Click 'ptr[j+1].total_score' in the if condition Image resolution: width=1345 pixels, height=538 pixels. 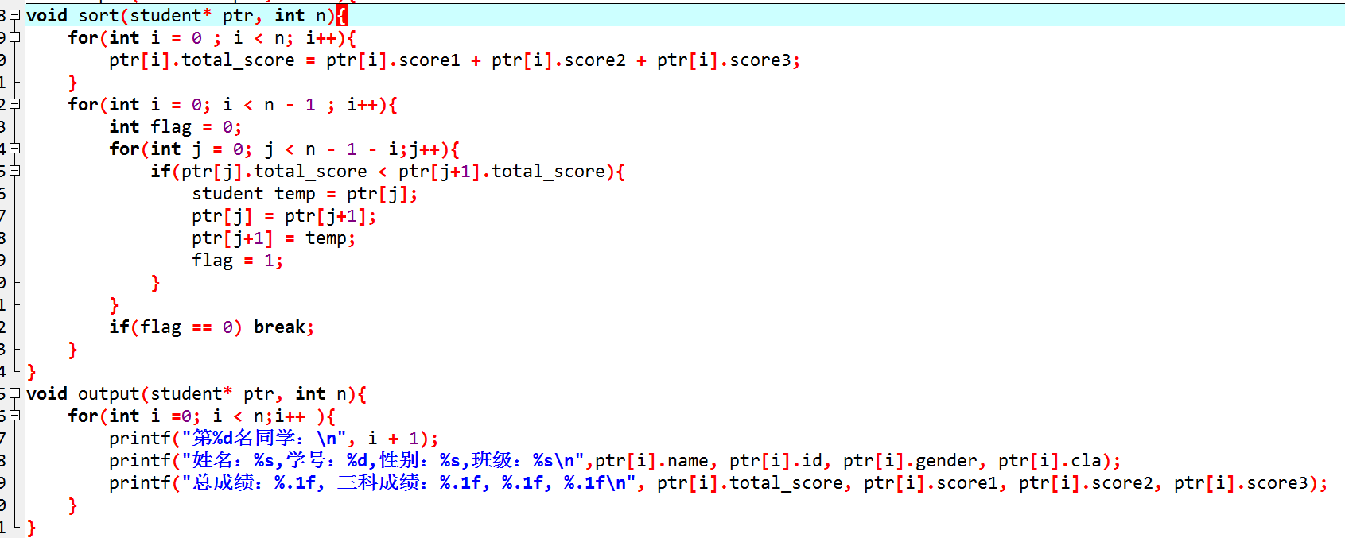(x=502, y=171)
